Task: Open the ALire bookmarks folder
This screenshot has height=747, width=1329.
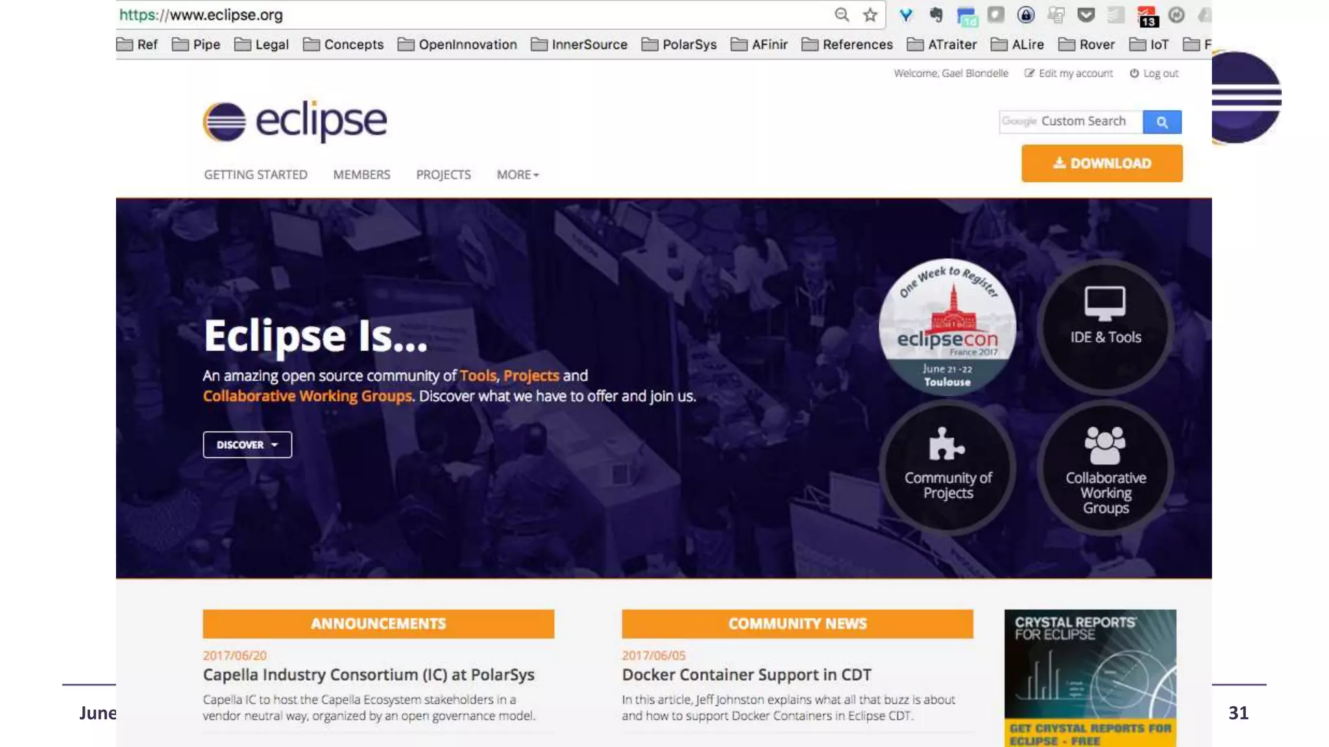Action: tap(1018, 44)
